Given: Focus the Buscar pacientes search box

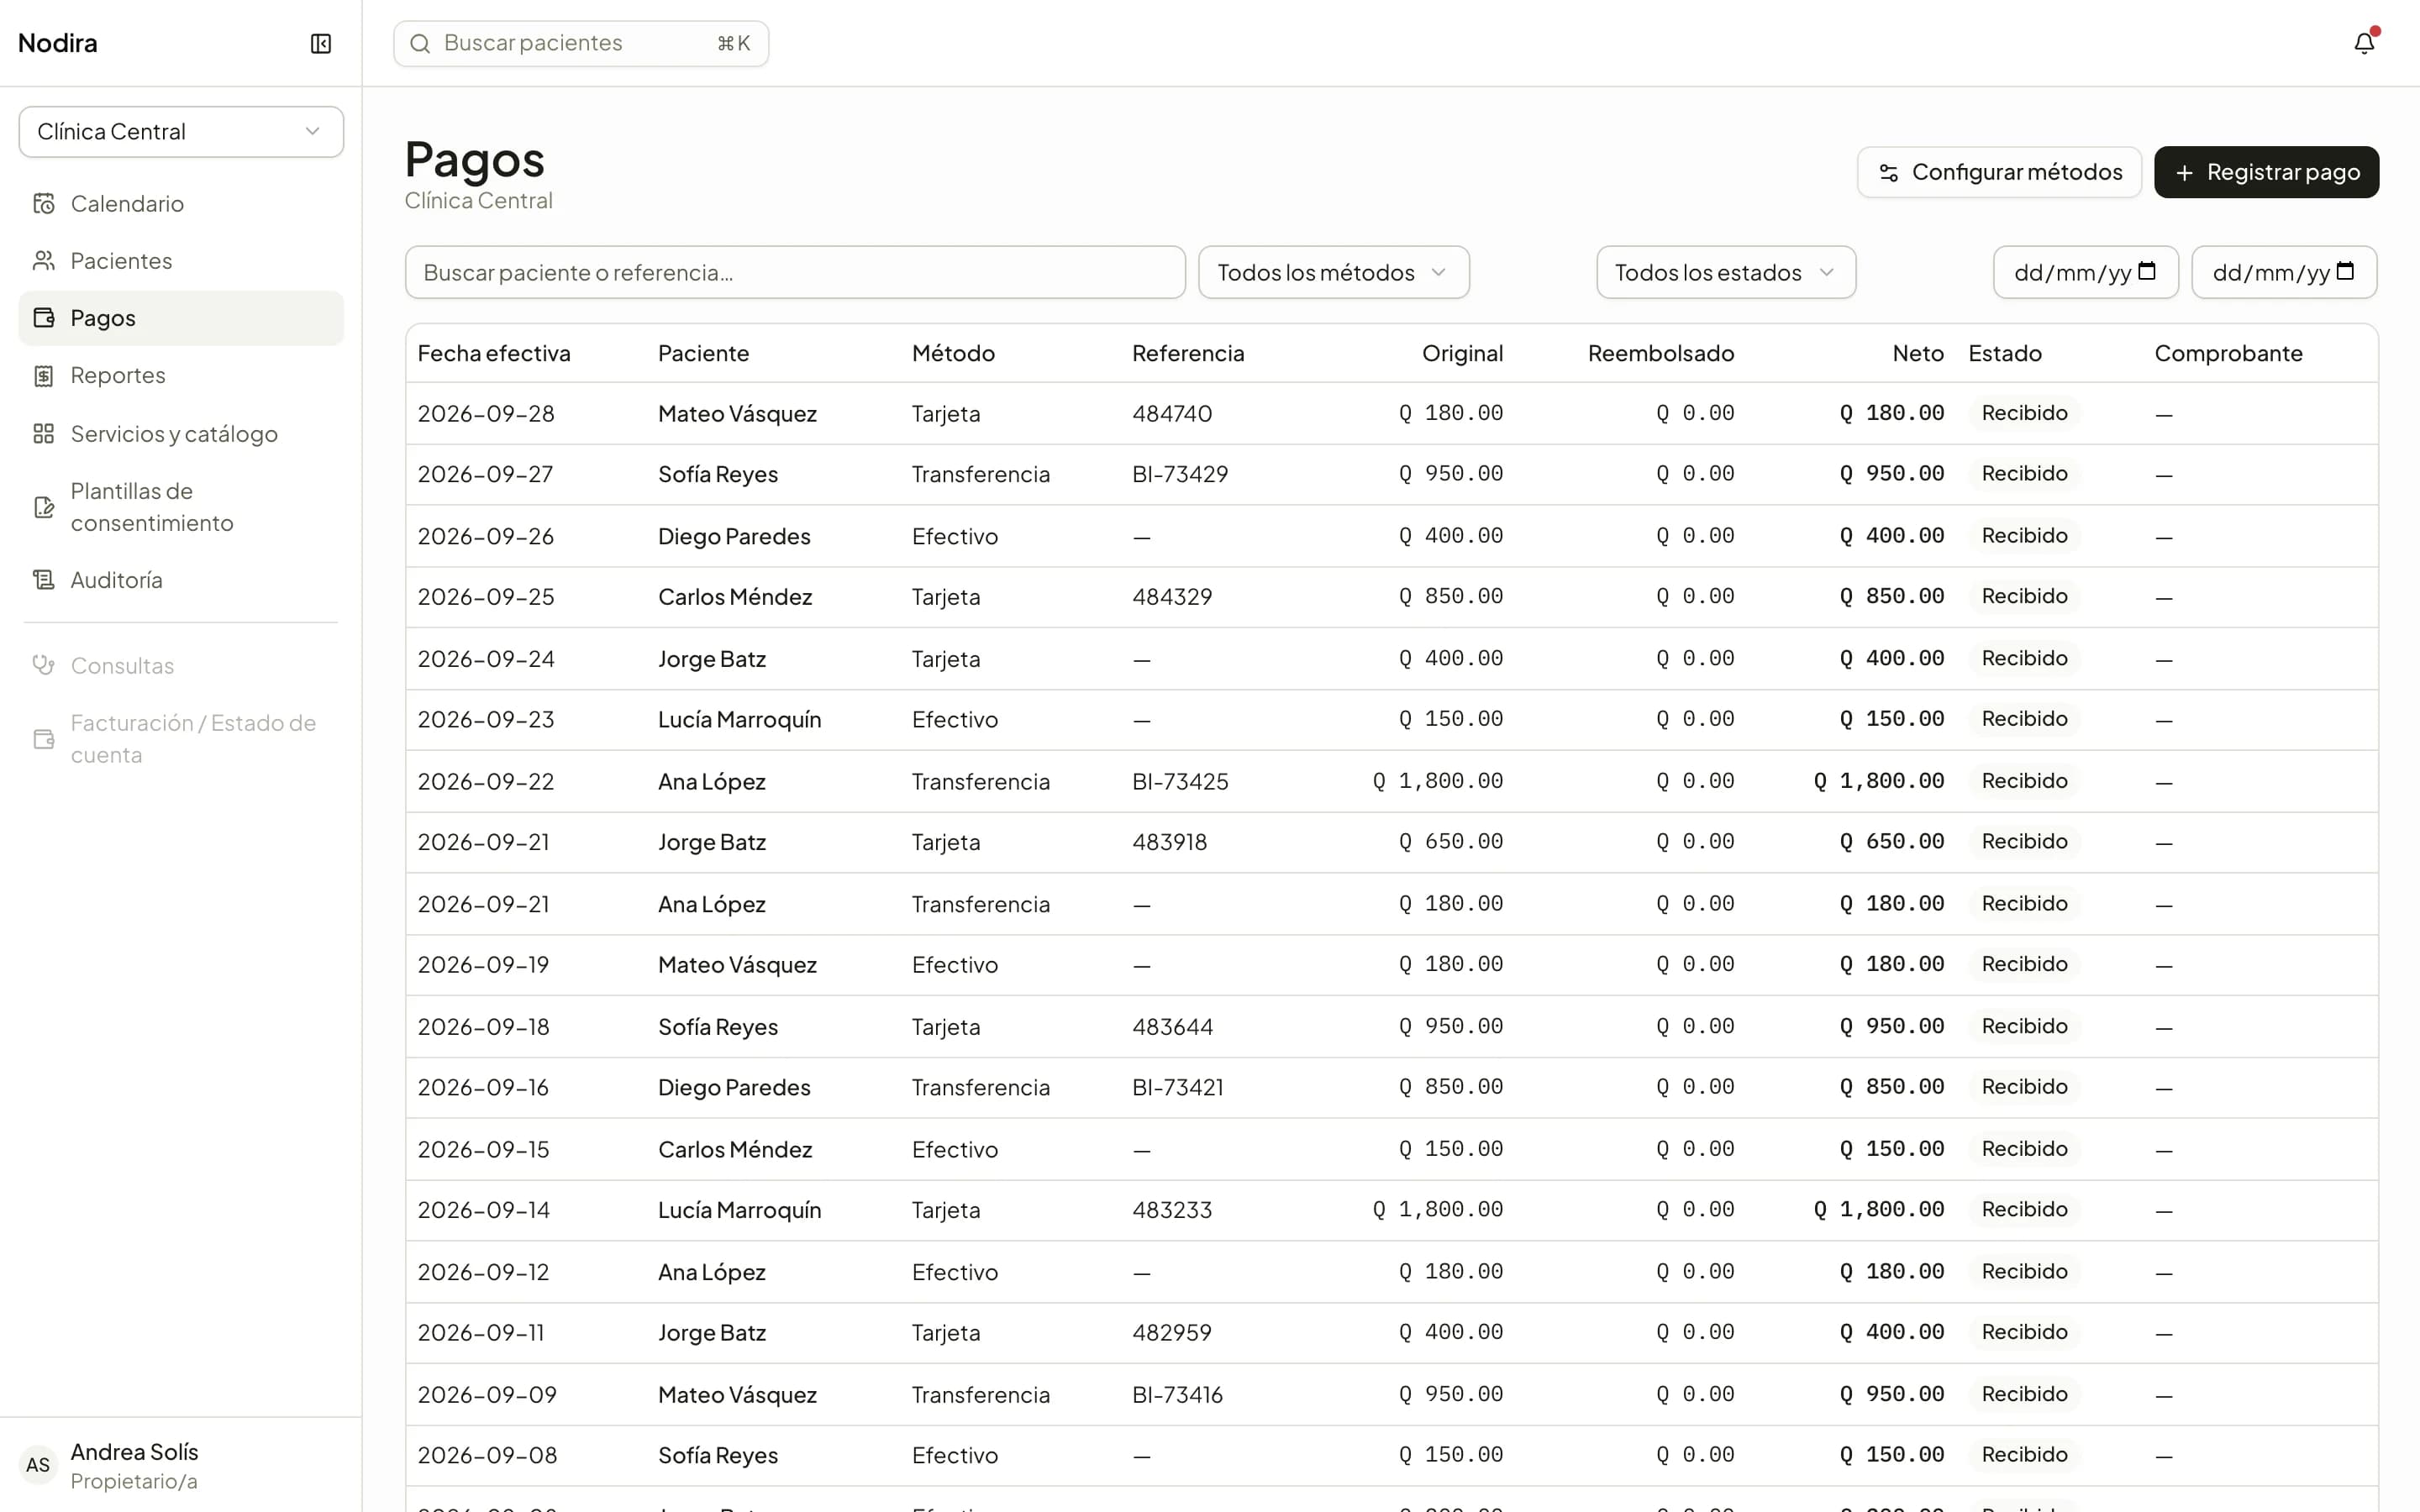Looking at the screenshot, I should pyautogui.click(x=581, y=43).
